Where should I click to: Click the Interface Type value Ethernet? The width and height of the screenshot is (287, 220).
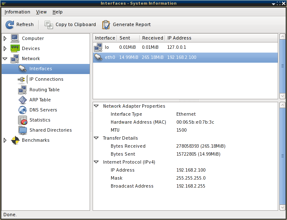186,114
